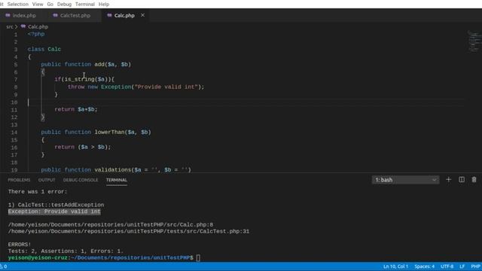Click the "Provide valid int" string
482x271 pixels.
pyautogui.click(x=166, y=87)
